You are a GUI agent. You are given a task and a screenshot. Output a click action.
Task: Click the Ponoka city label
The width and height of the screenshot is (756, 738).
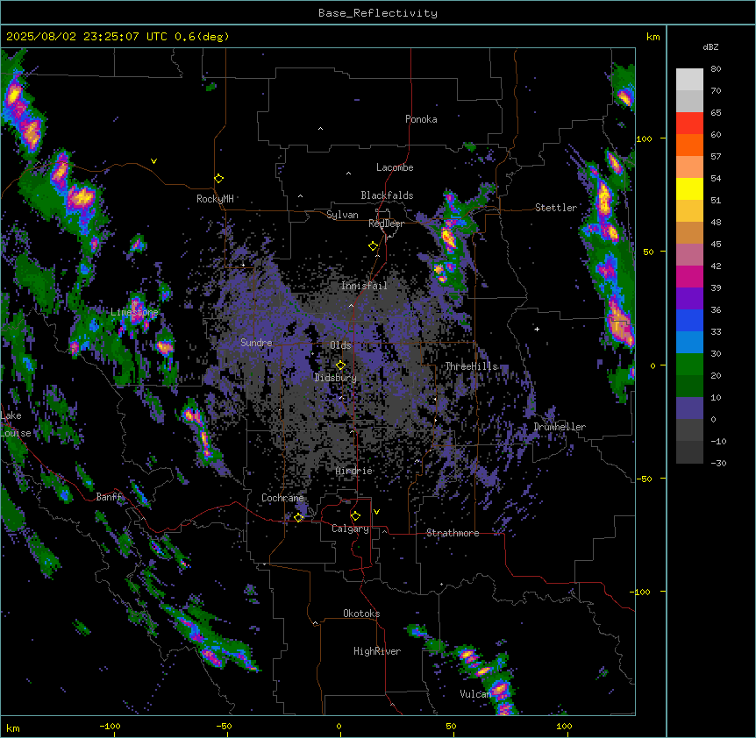coord(421,119)
